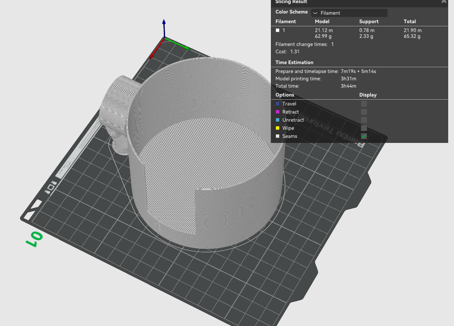This screenshot has height=326, width=454.
Task: Click the yellow Wipe legend square
Action: [x=277, y=128]
